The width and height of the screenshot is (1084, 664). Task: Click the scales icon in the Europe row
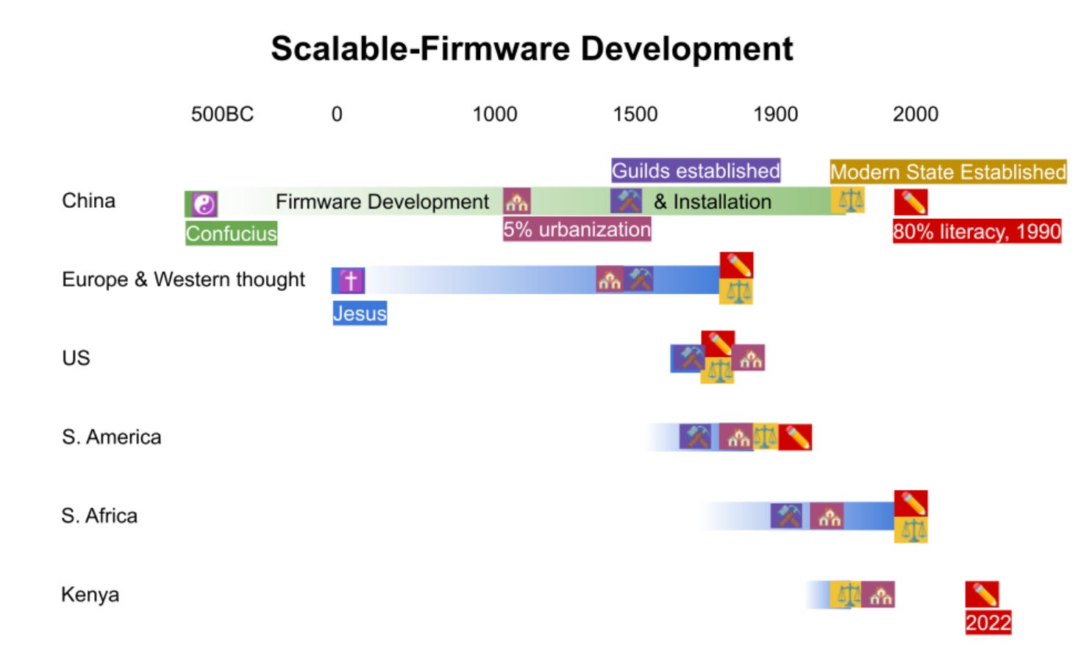click(736, 292)
